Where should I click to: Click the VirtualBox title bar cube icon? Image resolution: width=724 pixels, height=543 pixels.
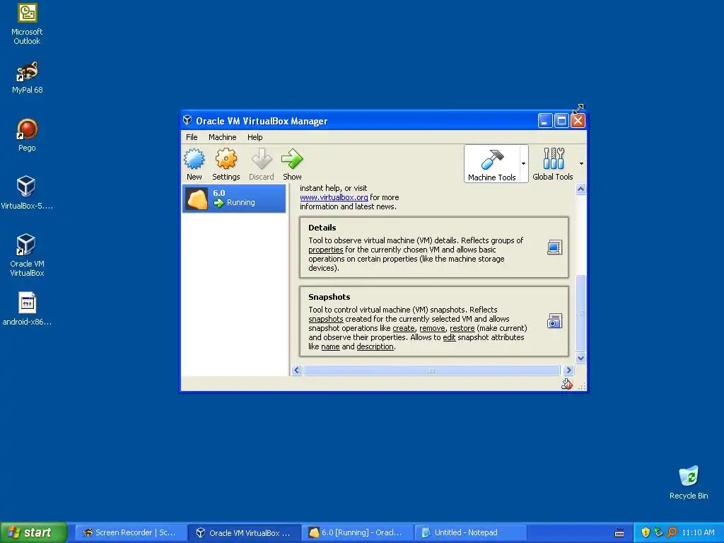[x=187, y=120]
